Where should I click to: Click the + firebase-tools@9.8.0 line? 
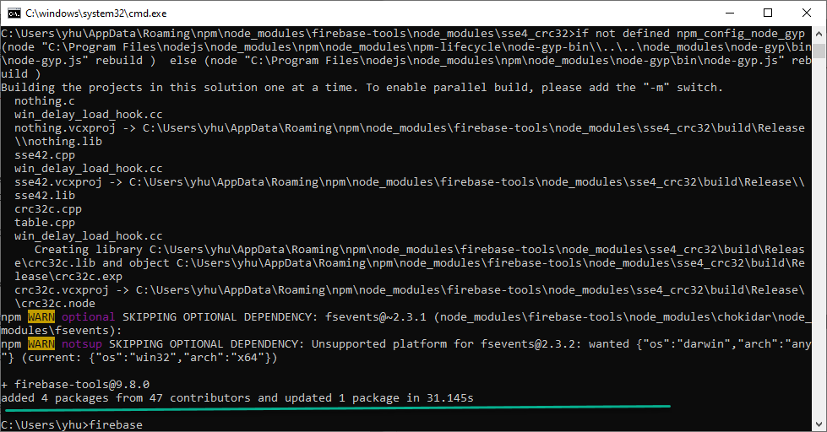coord(75,385)
